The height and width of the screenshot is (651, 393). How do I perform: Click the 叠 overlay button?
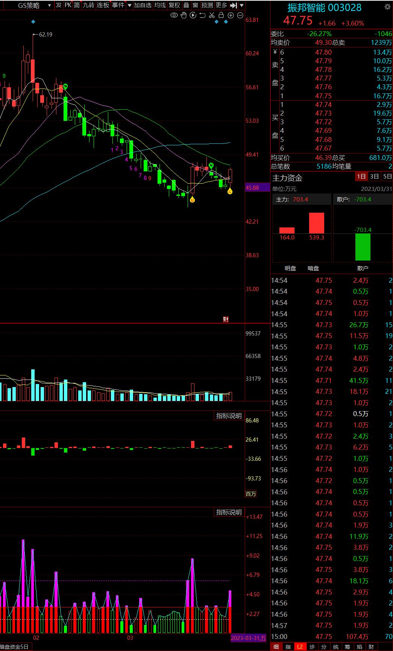click(x=186, y=5)
